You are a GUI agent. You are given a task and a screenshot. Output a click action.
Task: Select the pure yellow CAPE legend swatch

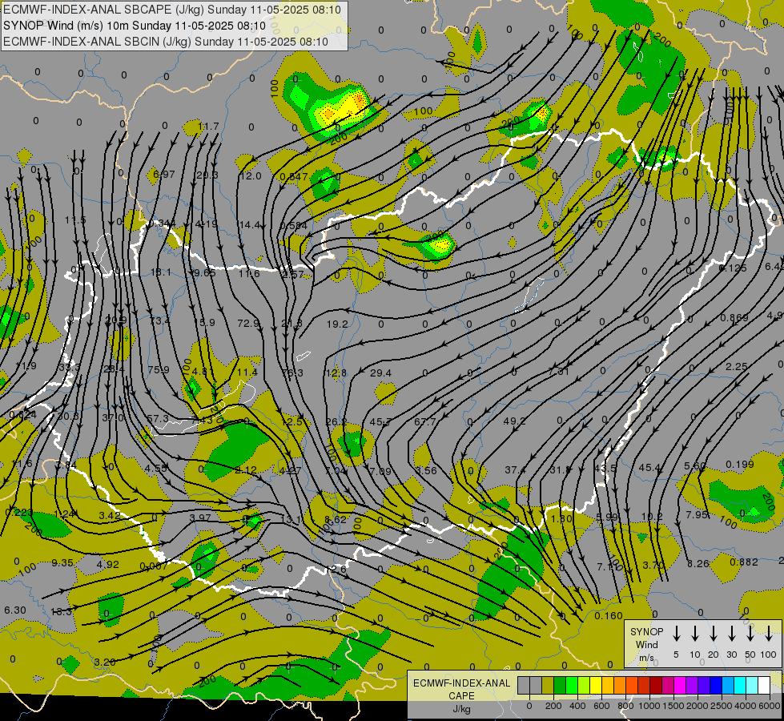tap(596, 686)
